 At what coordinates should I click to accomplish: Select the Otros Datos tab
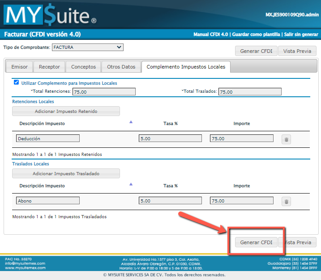[x=121, y=67]
